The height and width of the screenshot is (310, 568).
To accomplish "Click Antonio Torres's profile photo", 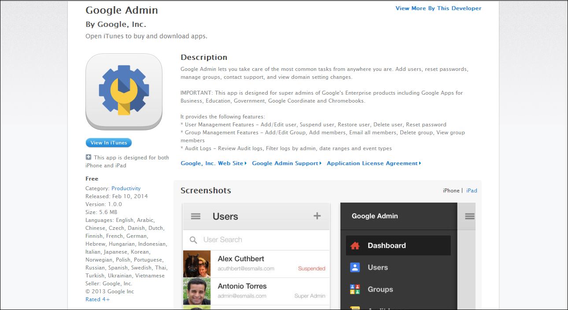I will click(x=197, y=291).
